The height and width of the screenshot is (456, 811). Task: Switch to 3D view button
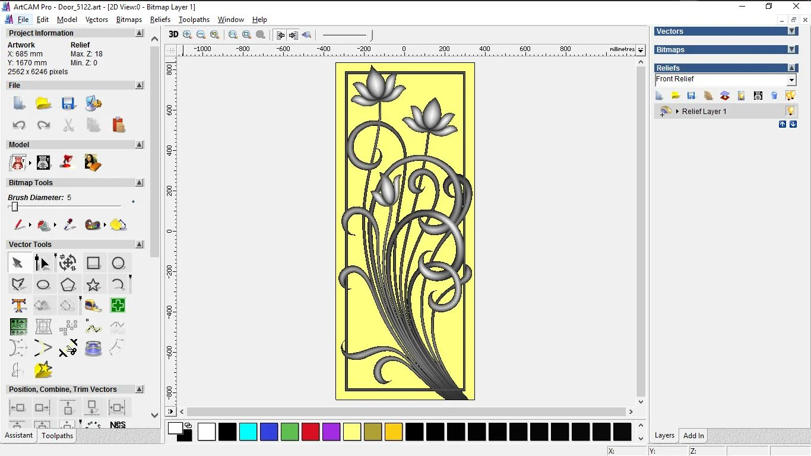[x=173, y=34]
